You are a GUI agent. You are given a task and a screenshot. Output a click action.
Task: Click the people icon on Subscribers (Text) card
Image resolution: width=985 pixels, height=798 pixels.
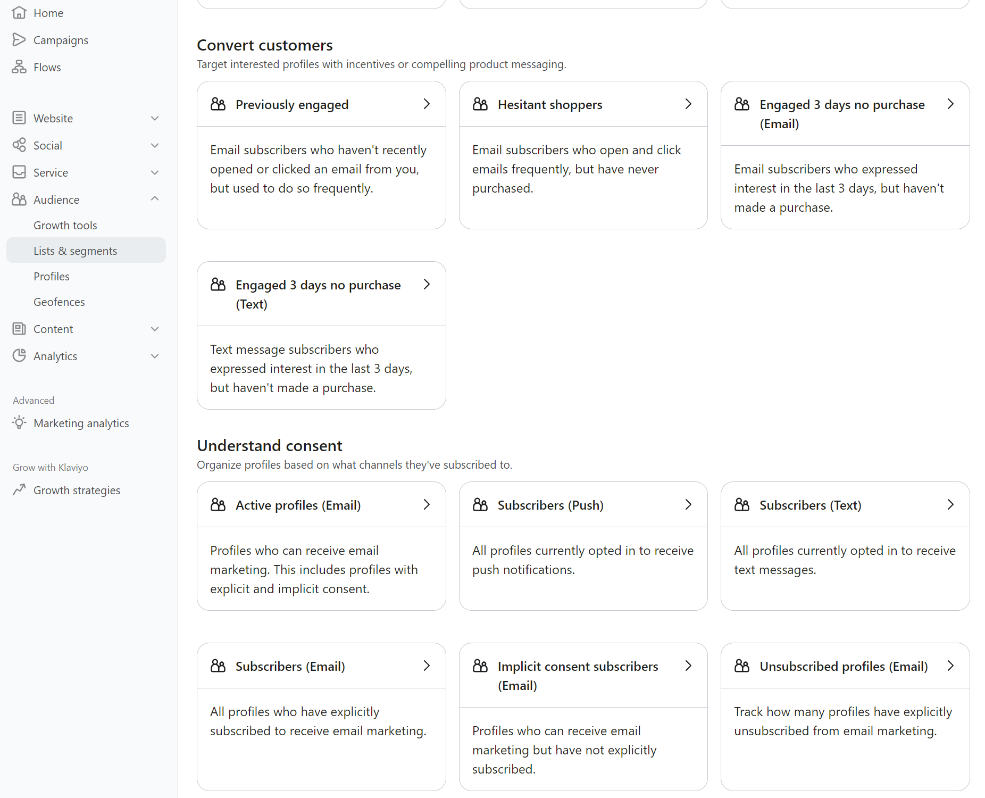point(742,504)
